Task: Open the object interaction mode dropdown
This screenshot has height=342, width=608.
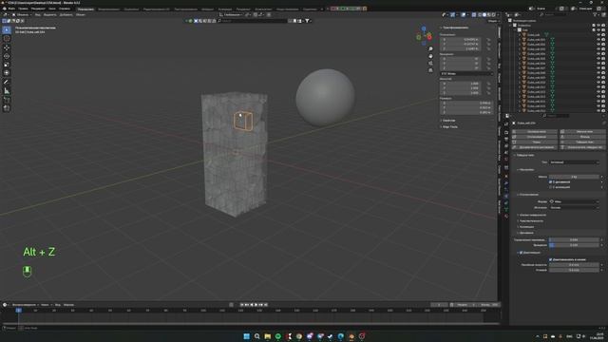Action: (x=23, y=15)
